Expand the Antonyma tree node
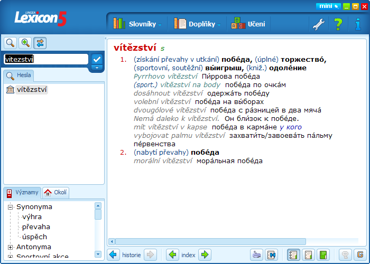 pos(10,247)
